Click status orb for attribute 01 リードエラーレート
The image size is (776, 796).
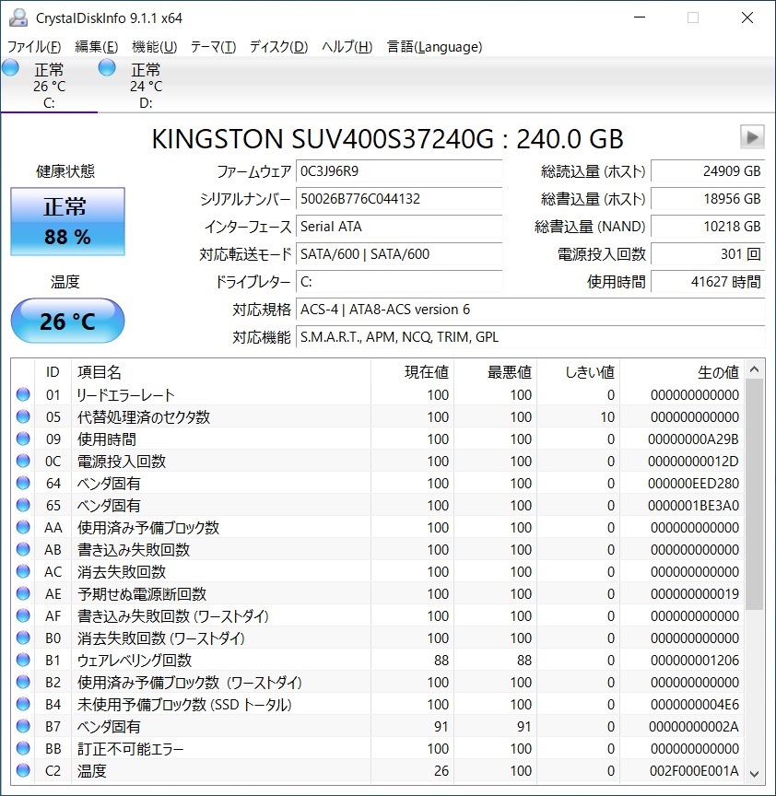[23, 394]
